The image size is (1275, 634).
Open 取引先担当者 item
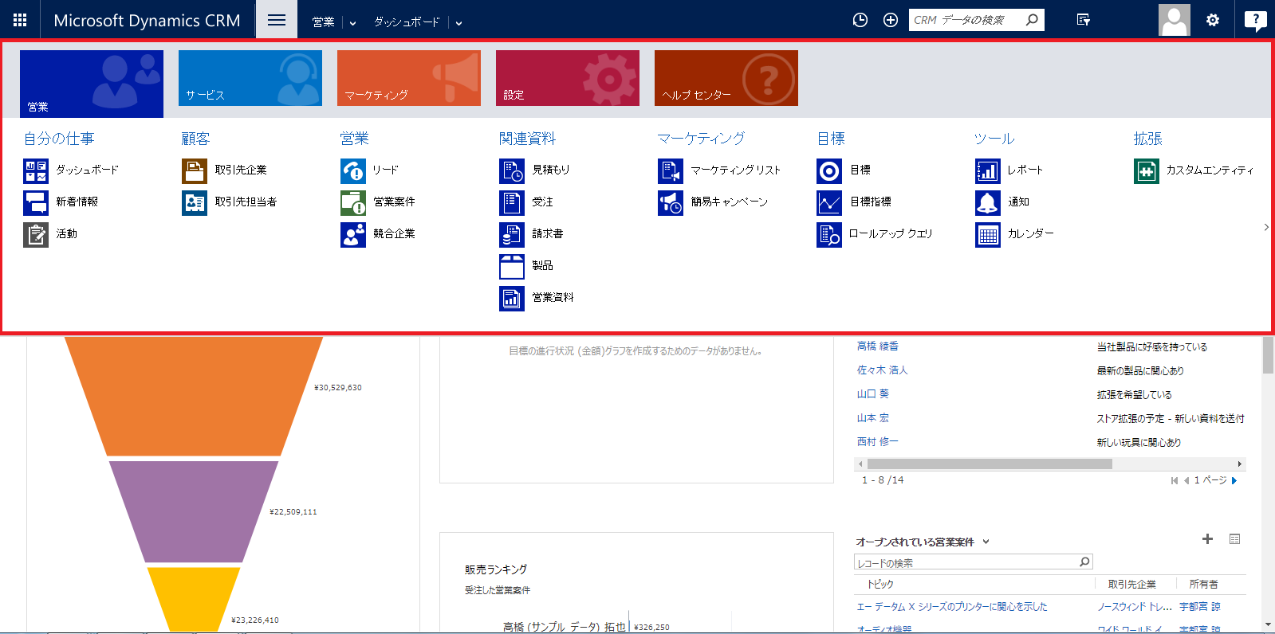point(230,202)
